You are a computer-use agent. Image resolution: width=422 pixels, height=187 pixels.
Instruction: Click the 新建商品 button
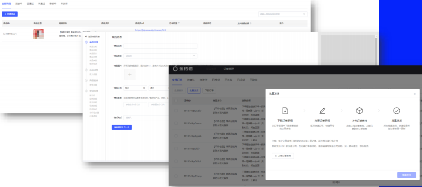[x=10, y=14]
